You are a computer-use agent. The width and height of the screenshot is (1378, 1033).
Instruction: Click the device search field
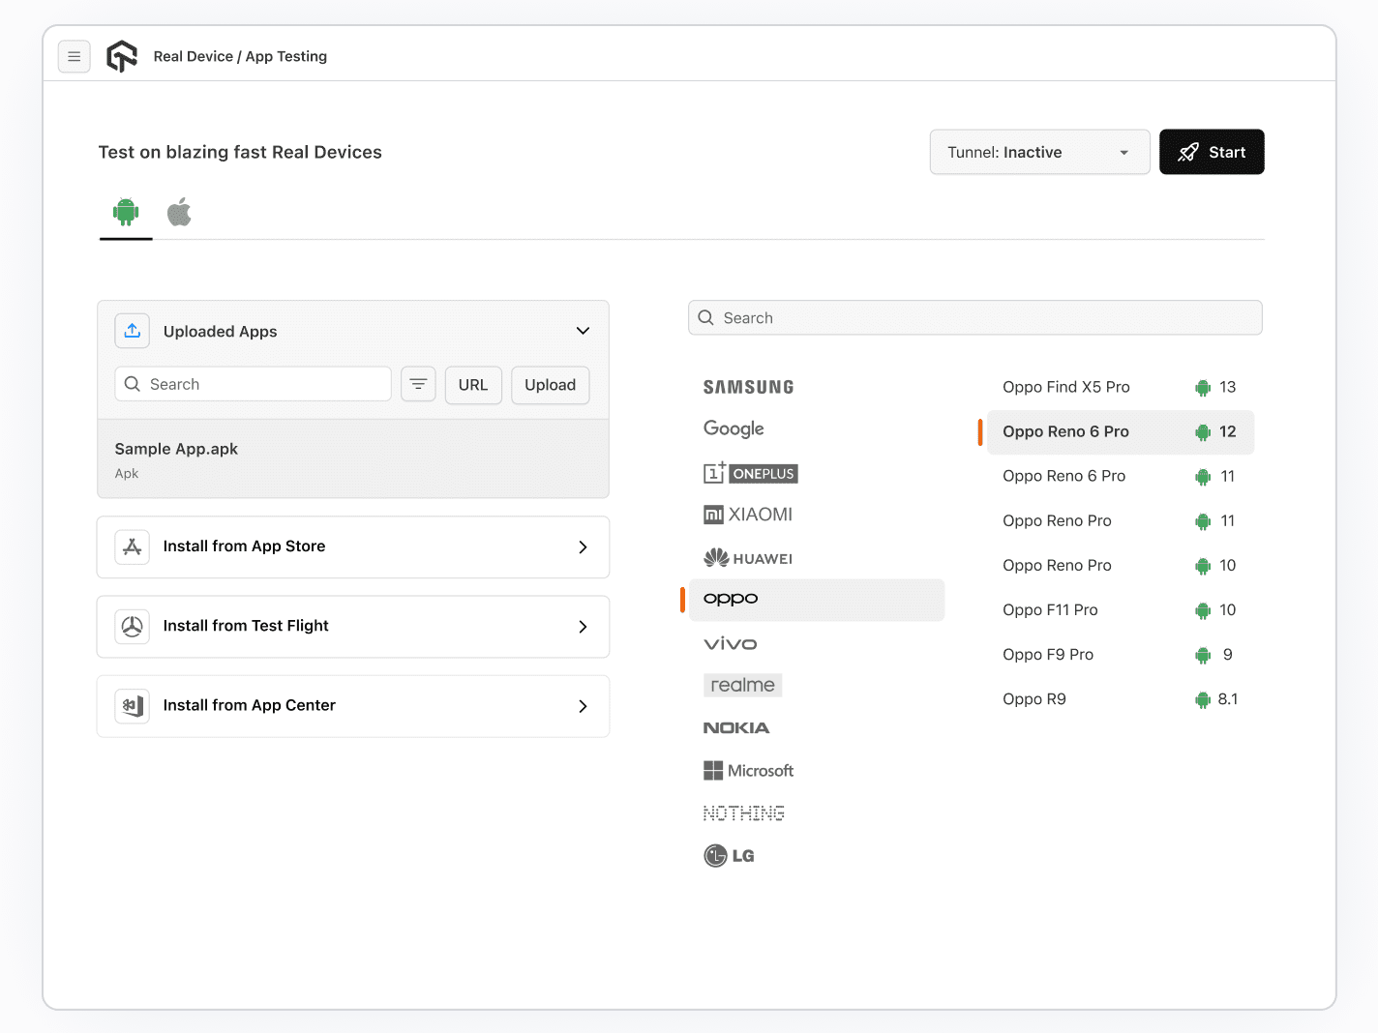974,317
